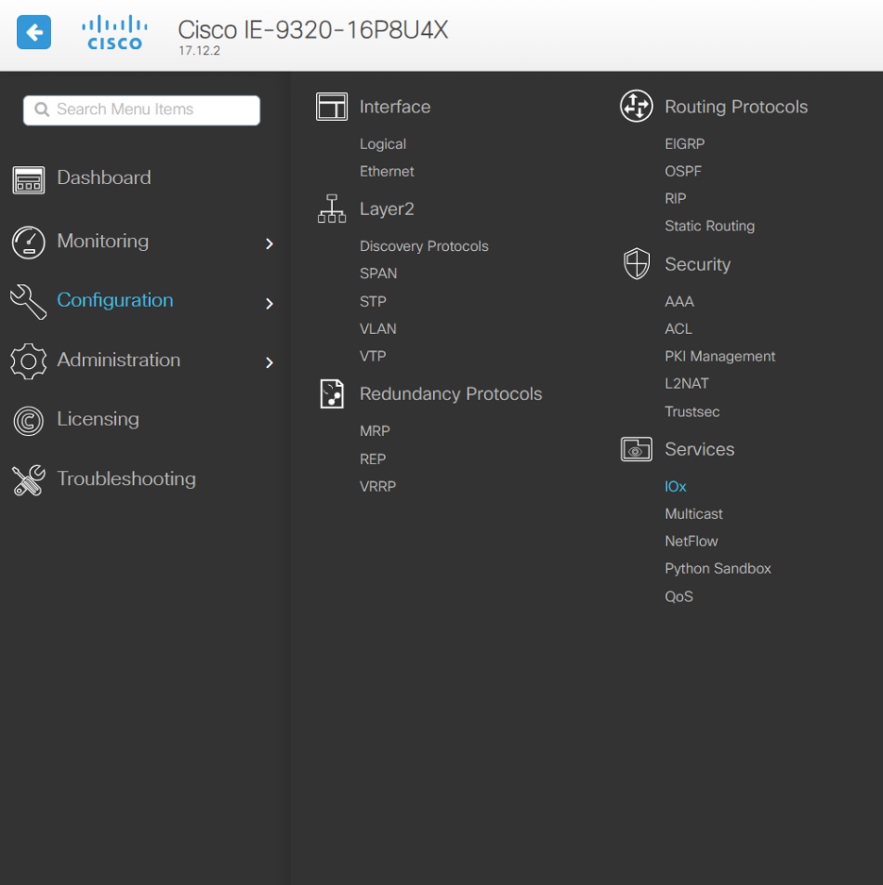Screen dimensions: 883x885
Task: Open the Troubleshooting menu item
Action: [x=126, y=479]
